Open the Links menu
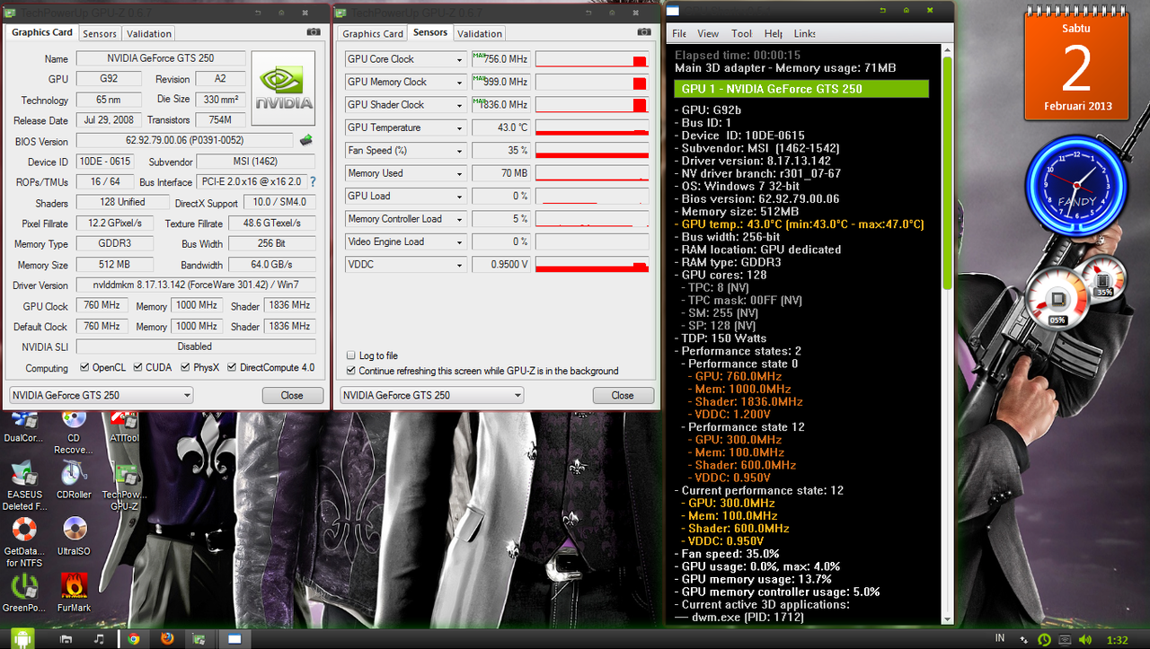This screenshot has width=1150, height=649. (x=804, y=33)
